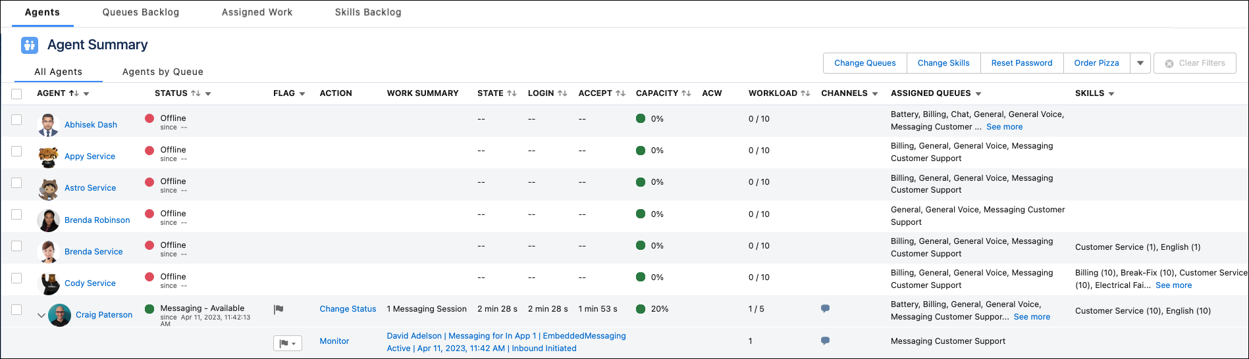
Task: Sort by the Login column arrows
Action: point(562,93)
